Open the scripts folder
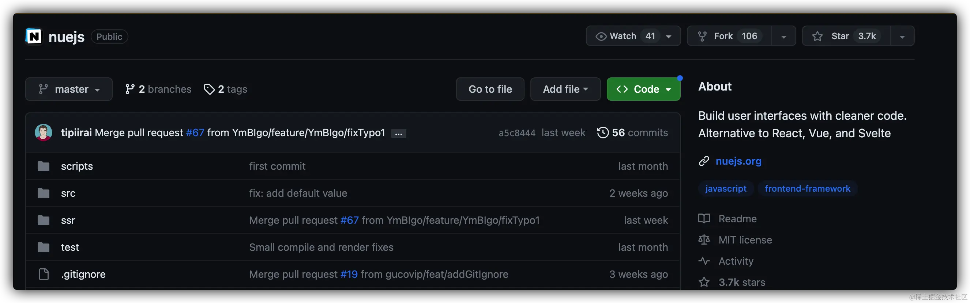 pos(77,166)
